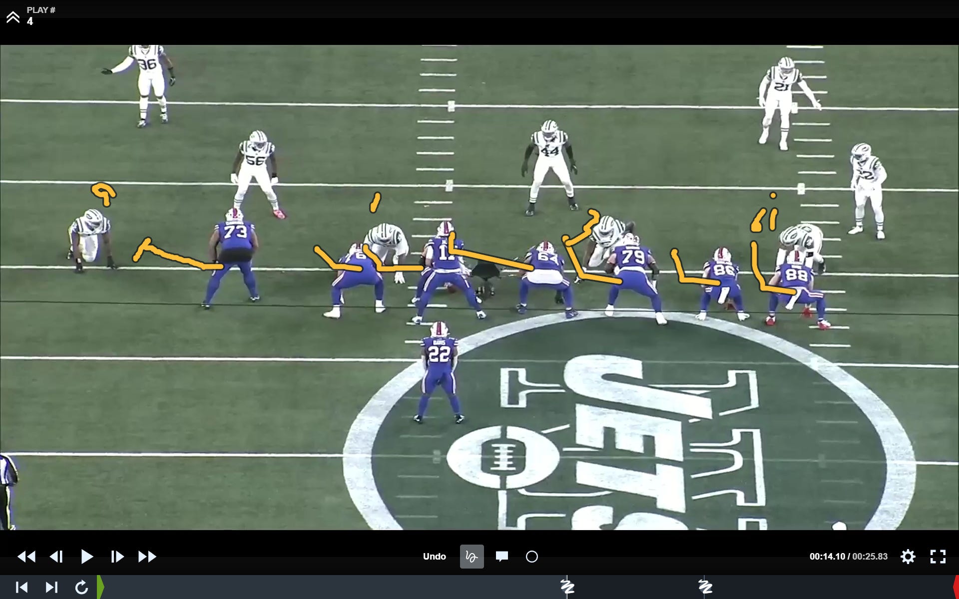
Task: Click the fast forward button
Action: [x=147, y=557]
